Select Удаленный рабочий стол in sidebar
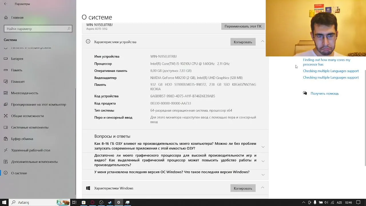Viewport: 366px width, 206px height. click(x=31, y=150)
